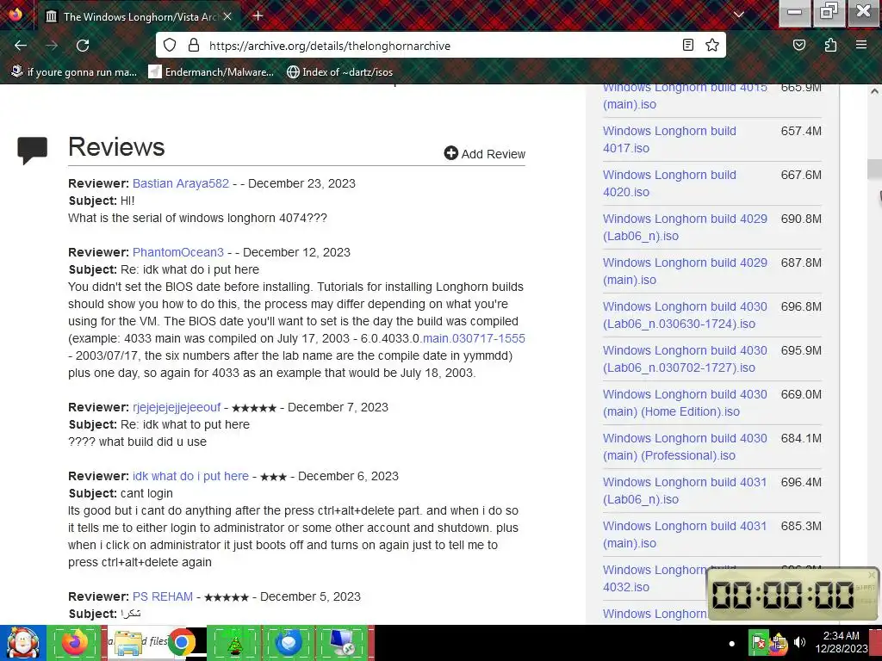
Task: Open File Explorer taskbar icon
Action: pyautogui.click(x=128, y=642)
